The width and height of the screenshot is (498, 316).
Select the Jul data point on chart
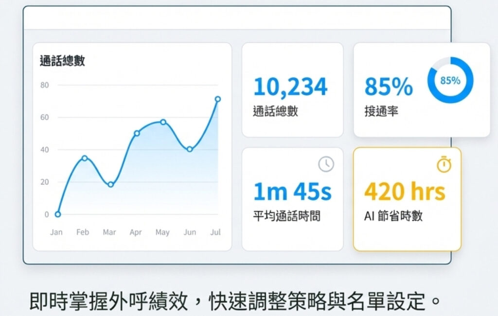point(217,99)
